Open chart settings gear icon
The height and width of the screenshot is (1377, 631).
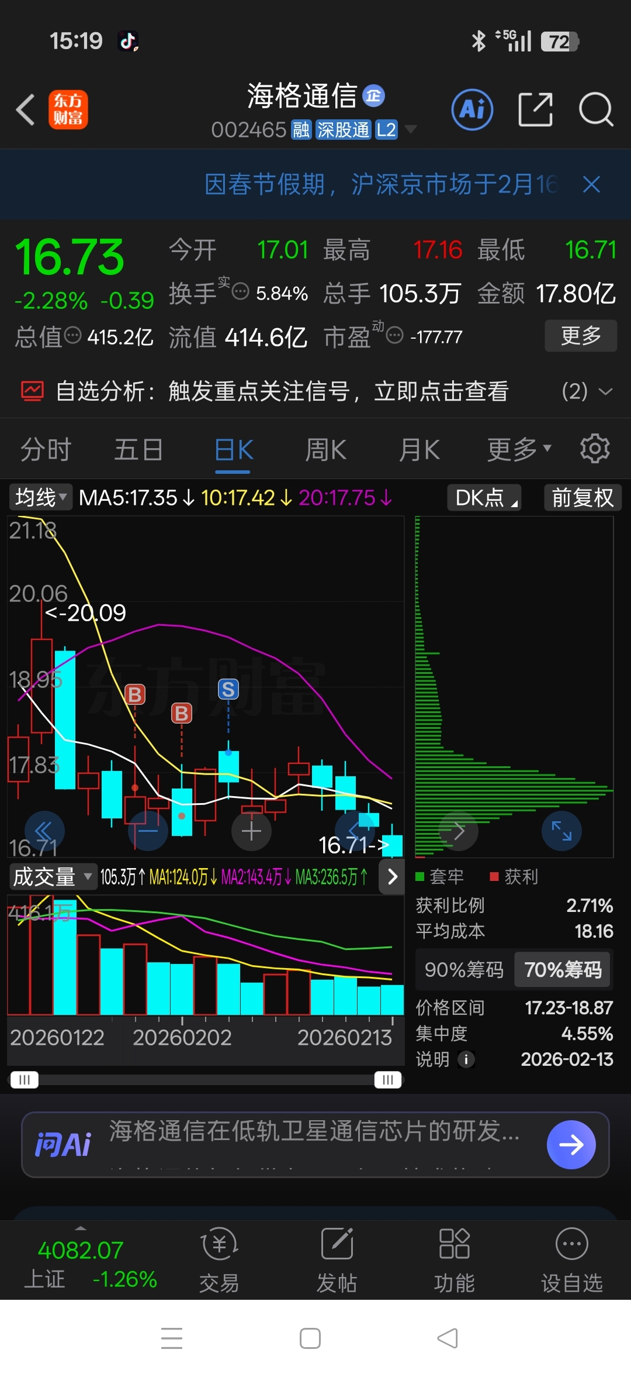(x=595, y=449)
